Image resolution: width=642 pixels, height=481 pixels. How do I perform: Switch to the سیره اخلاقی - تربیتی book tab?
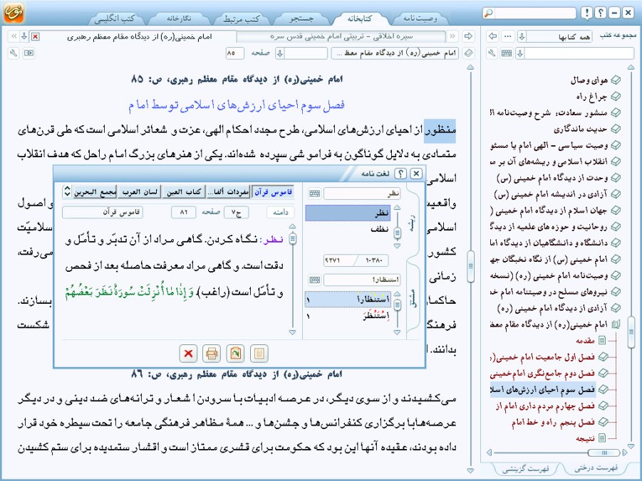tap(341, 36)
